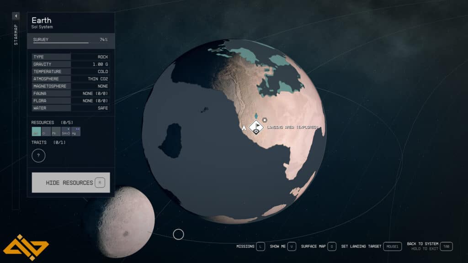Click Set Landing Target Mouse1 prompt
468x263 pixels.
[x=371, y=247]
